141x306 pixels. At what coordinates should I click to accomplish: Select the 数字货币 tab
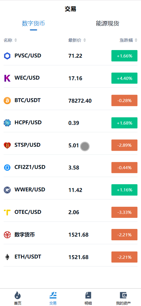point(33,23)
